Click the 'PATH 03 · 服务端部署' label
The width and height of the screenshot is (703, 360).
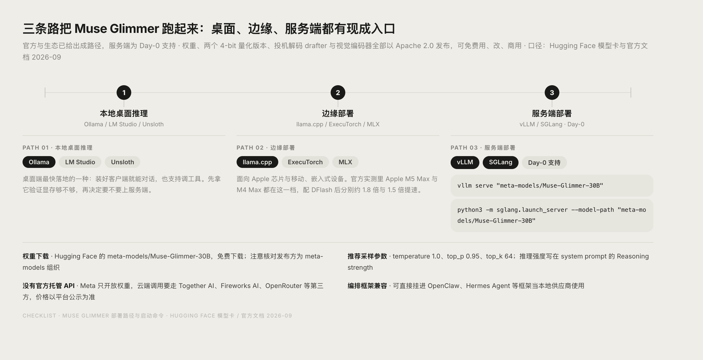point(483,148)
